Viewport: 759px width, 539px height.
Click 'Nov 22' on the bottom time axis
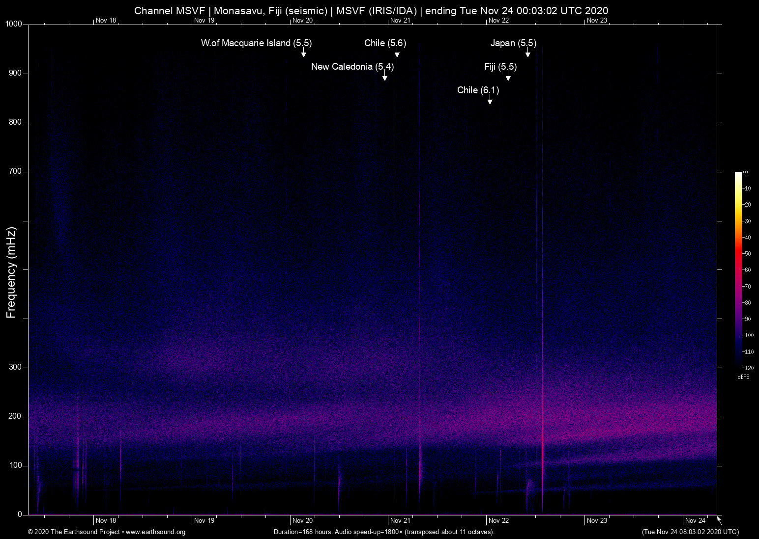(499, 520)
